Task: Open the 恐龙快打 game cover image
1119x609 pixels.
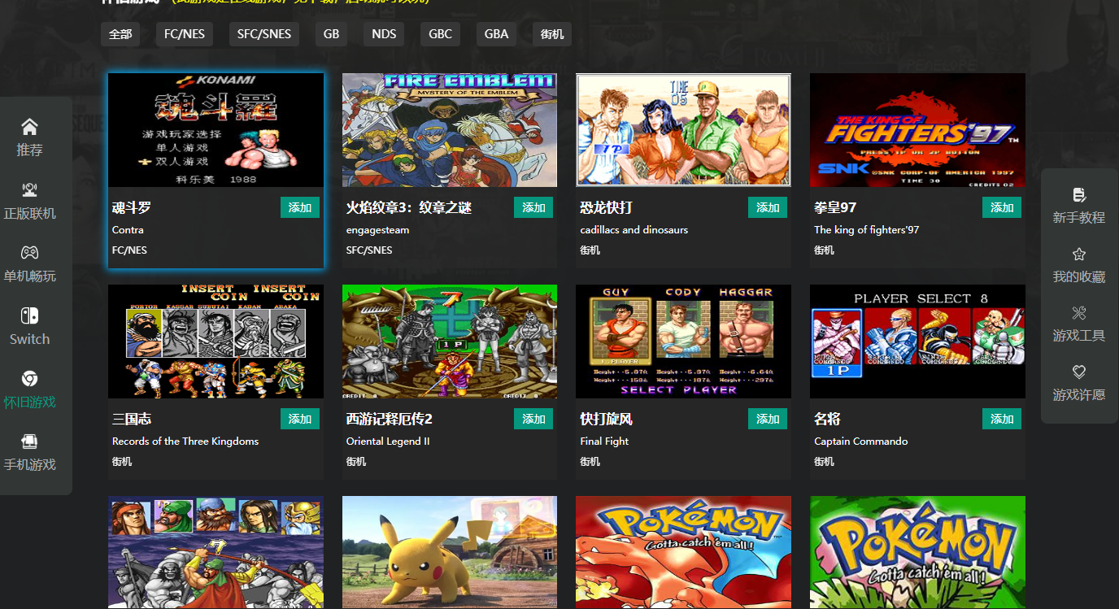Action: (x=683, y=130)
